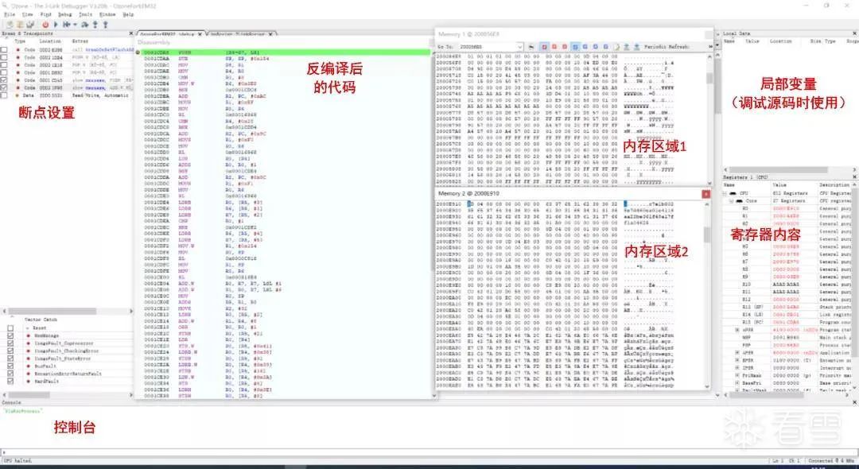Open the File menu
The height and width of the screenshot is (469, 859).
pyautogui.click(x=10, y=14)
